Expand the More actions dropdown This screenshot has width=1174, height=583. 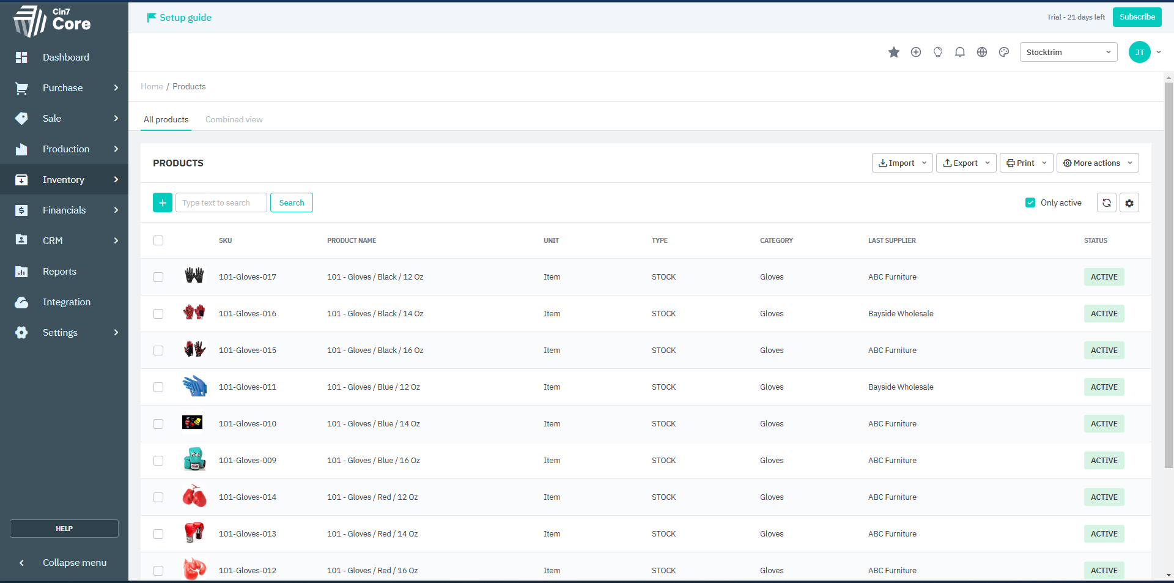(1097, 163)
